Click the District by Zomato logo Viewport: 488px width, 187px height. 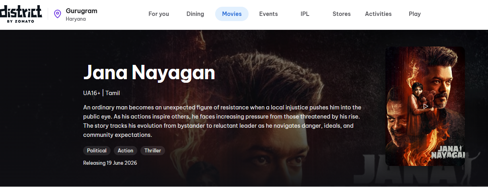pyautogui.click(x=21, y=14)
